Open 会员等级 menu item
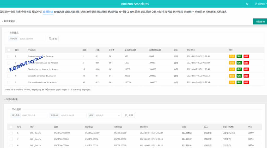 click(x=26, y=12)
